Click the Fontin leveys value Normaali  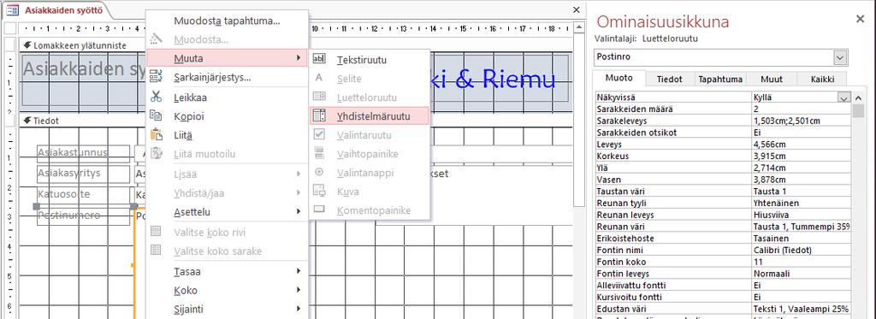(x=801, y=274)
